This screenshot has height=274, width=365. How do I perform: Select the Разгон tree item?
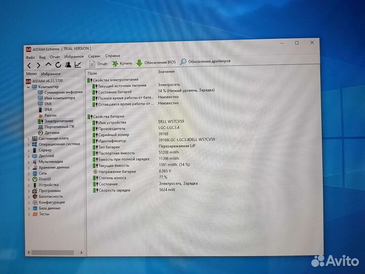47,115
